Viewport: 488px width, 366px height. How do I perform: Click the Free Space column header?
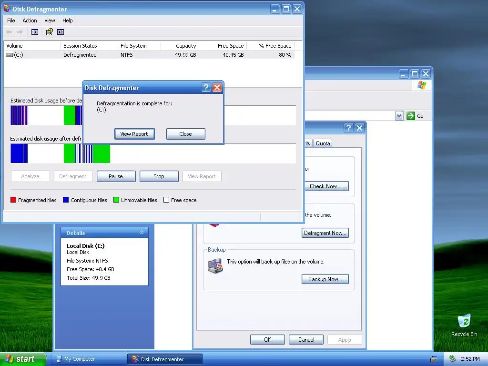click(x=223, y=46)
